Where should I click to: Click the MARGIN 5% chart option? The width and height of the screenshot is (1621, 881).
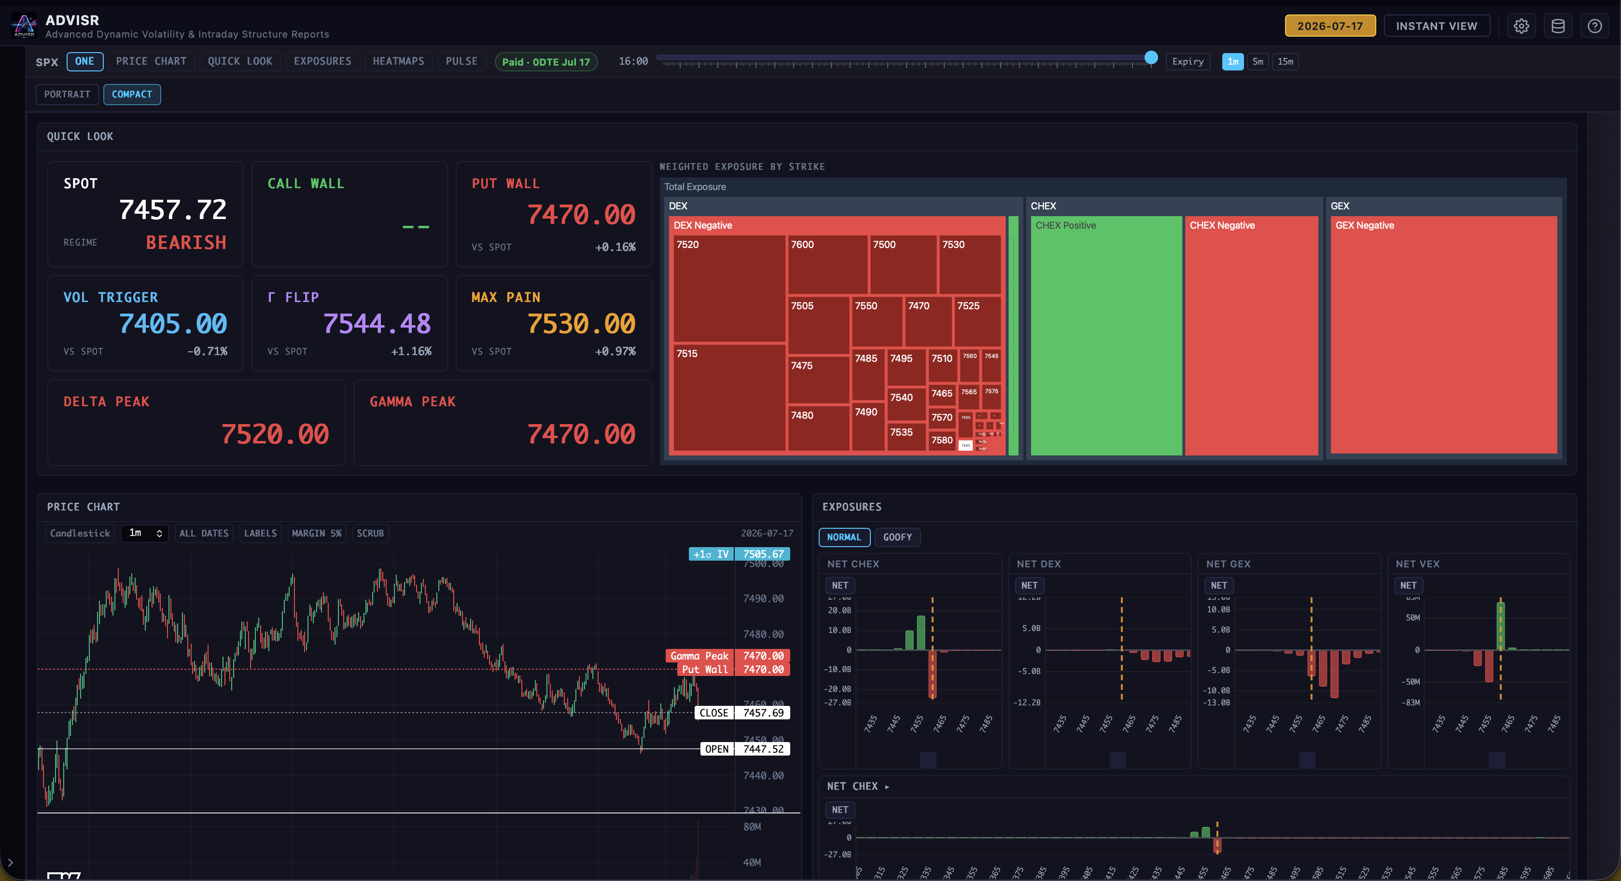point(317,533)
